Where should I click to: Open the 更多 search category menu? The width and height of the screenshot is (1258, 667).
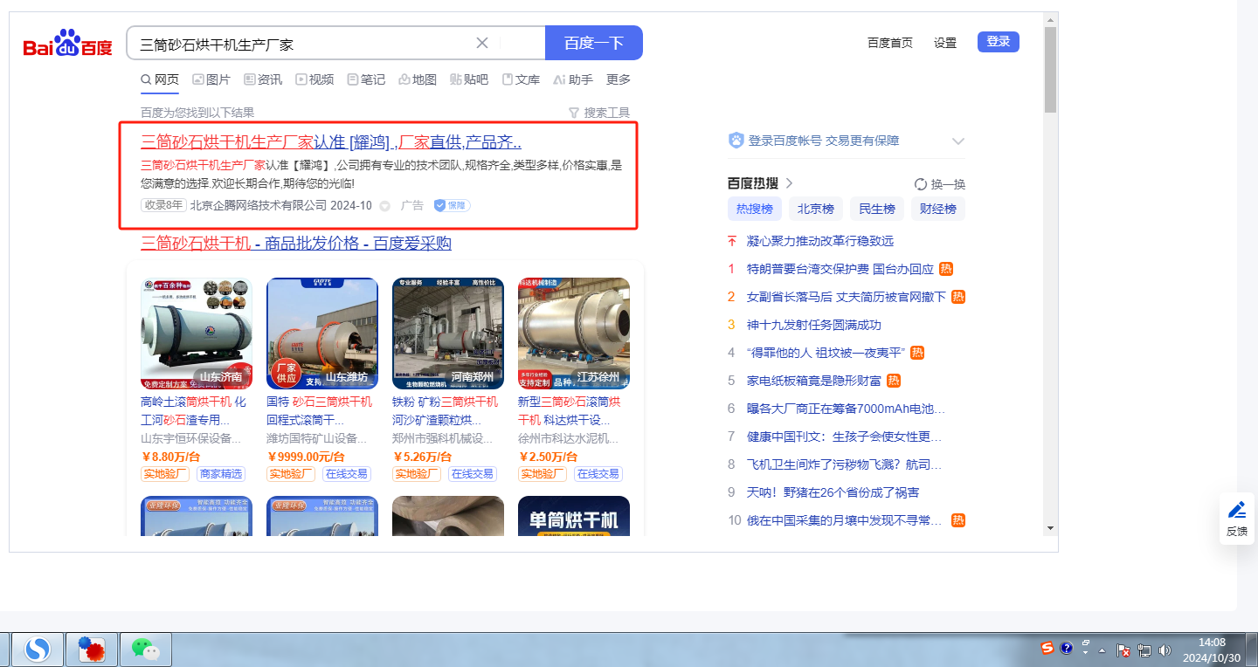pos(619,79)
